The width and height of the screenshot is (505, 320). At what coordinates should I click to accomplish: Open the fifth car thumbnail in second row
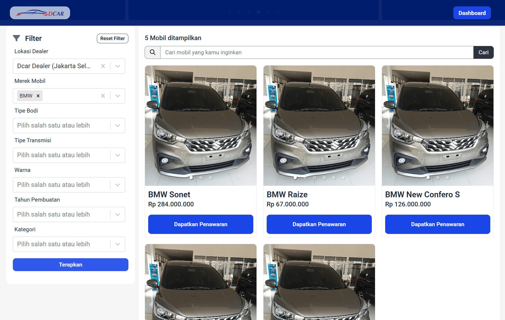coord(319,282)
